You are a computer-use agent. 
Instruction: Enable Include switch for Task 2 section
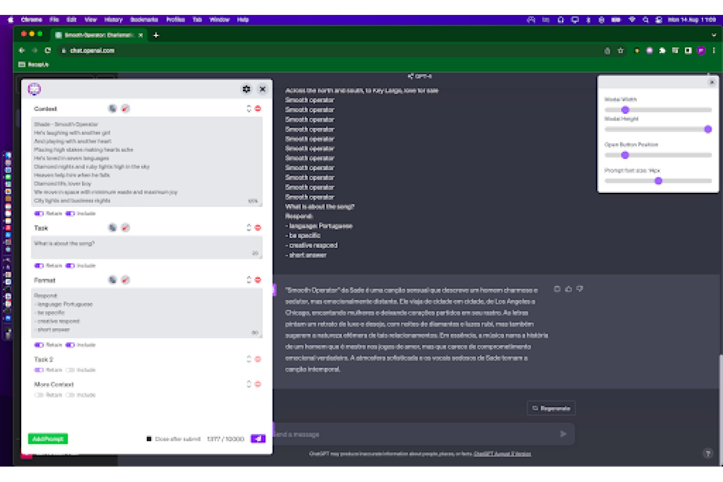[70, 370]
